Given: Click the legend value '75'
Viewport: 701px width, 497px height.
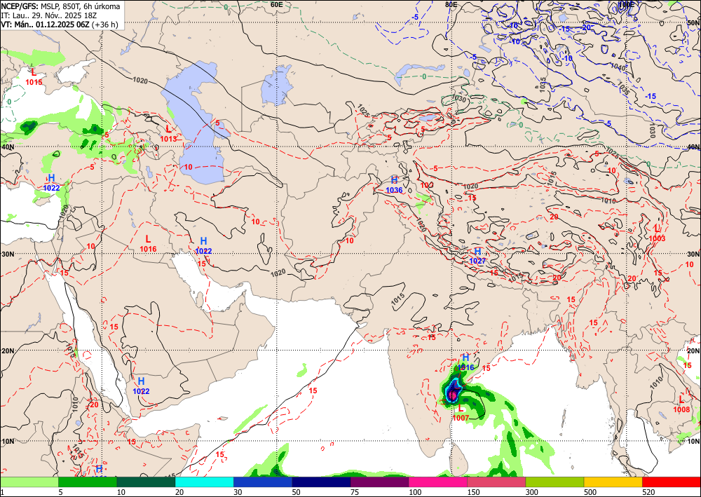Looking at the screenshot, I should (355, 492).
